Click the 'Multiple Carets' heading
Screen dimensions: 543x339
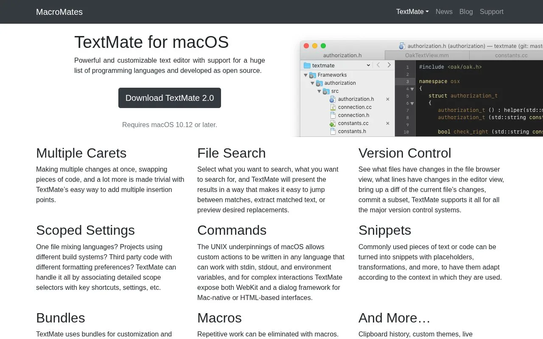click(81, 153)
